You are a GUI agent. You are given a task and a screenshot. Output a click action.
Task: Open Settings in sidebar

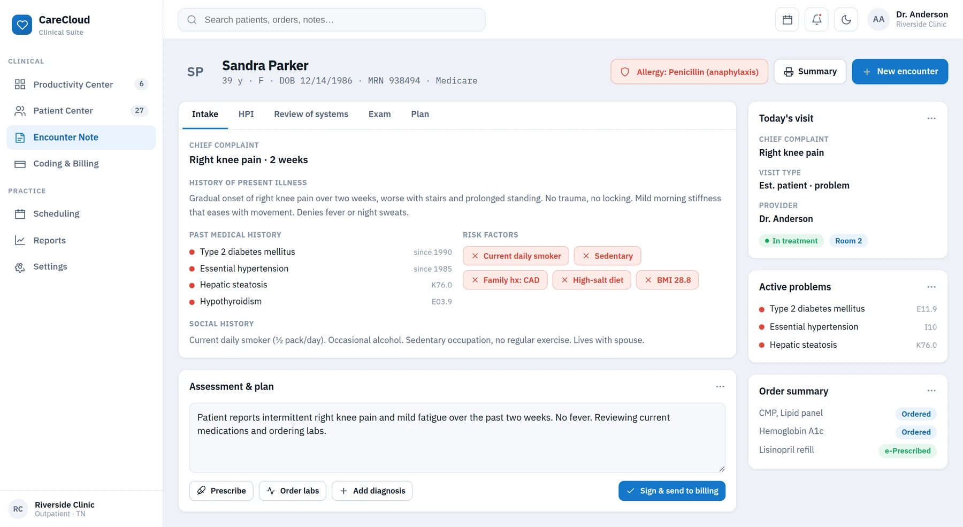(x=81, y=267)
